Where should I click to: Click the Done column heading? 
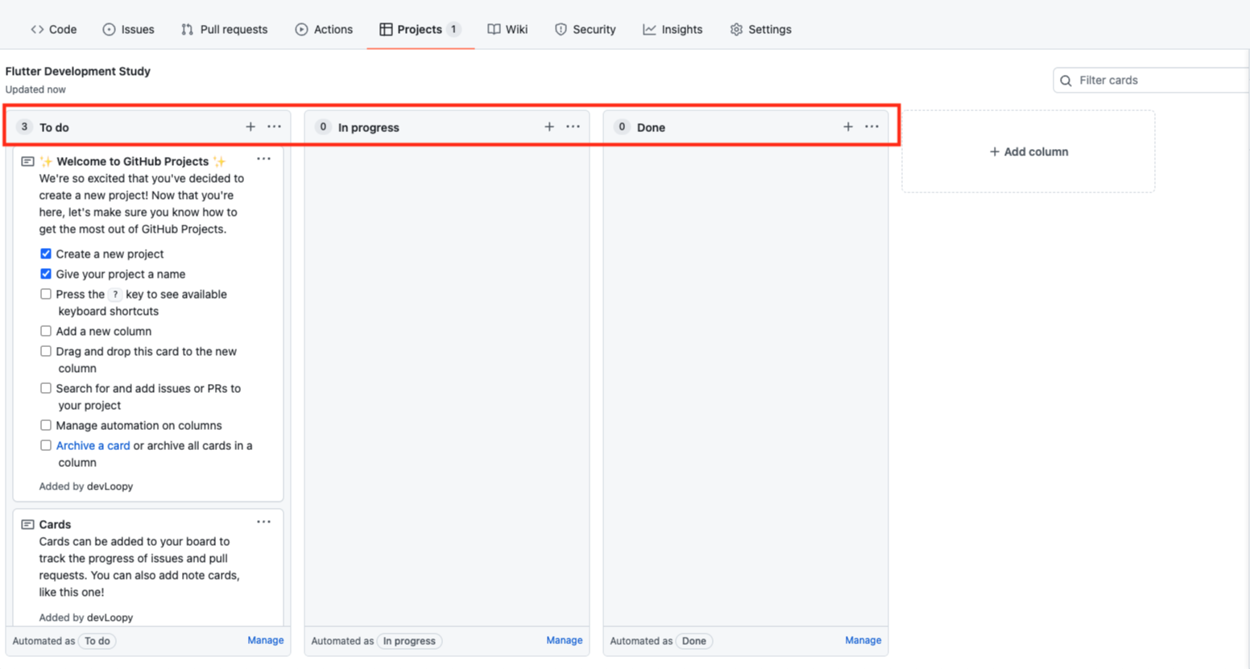651,127
